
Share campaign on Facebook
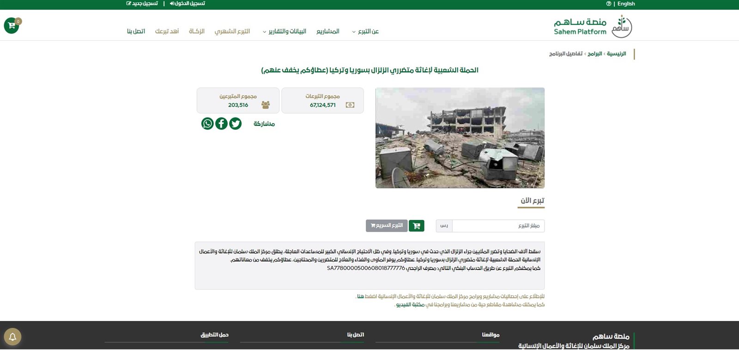pos(221,124)
